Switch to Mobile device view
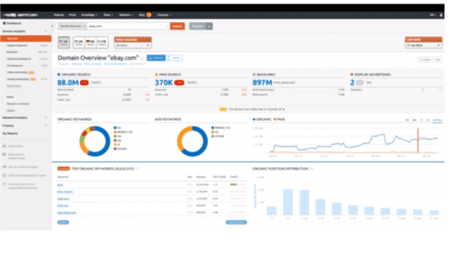459x261 pixels. 174,58
